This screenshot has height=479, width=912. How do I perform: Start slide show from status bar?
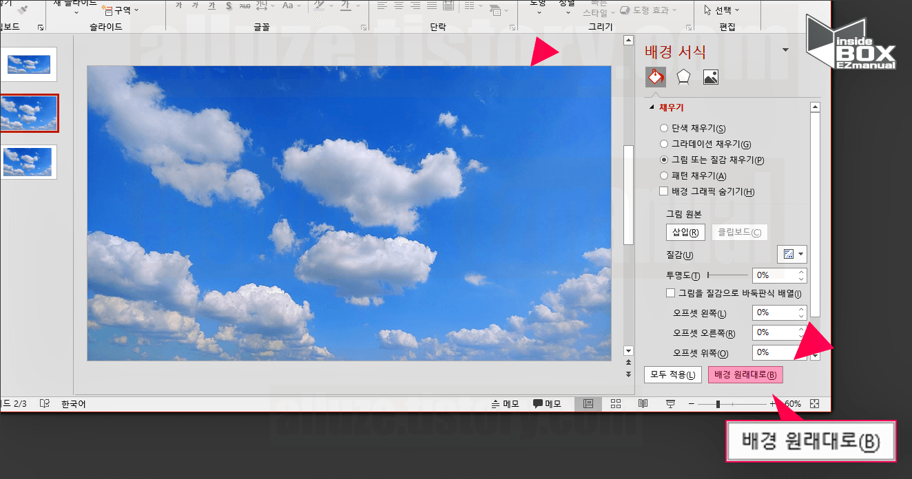coord(670,404)
